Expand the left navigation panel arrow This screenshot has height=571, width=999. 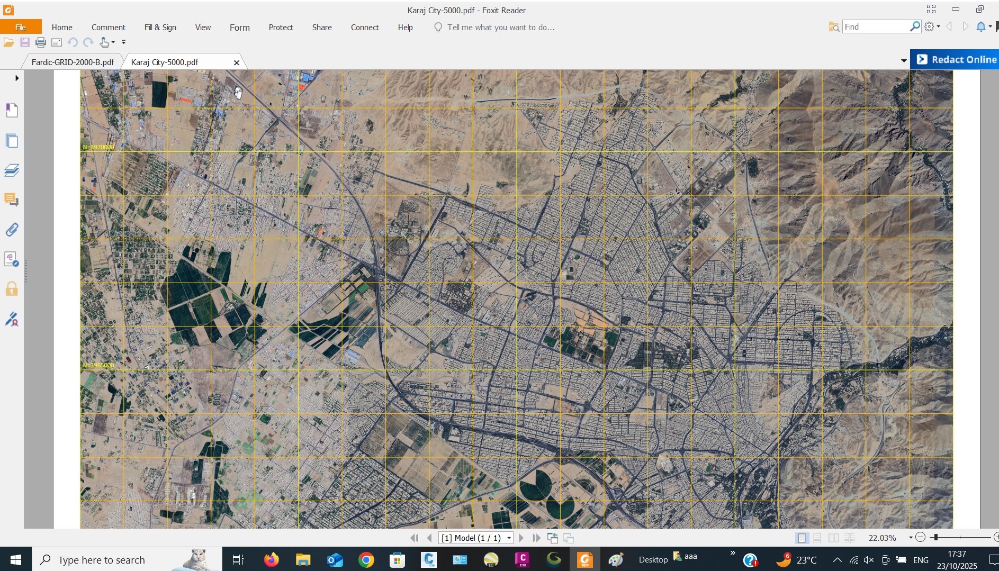coord(17,78)
